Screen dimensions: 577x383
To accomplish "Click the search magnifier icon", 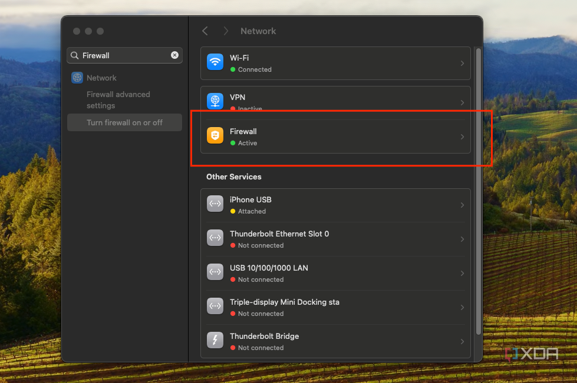I will tap(75, 55).
